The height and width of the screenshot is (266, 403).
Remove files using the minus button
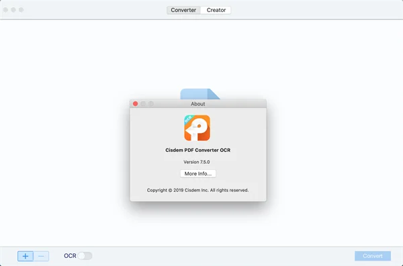tap(41, 256)
